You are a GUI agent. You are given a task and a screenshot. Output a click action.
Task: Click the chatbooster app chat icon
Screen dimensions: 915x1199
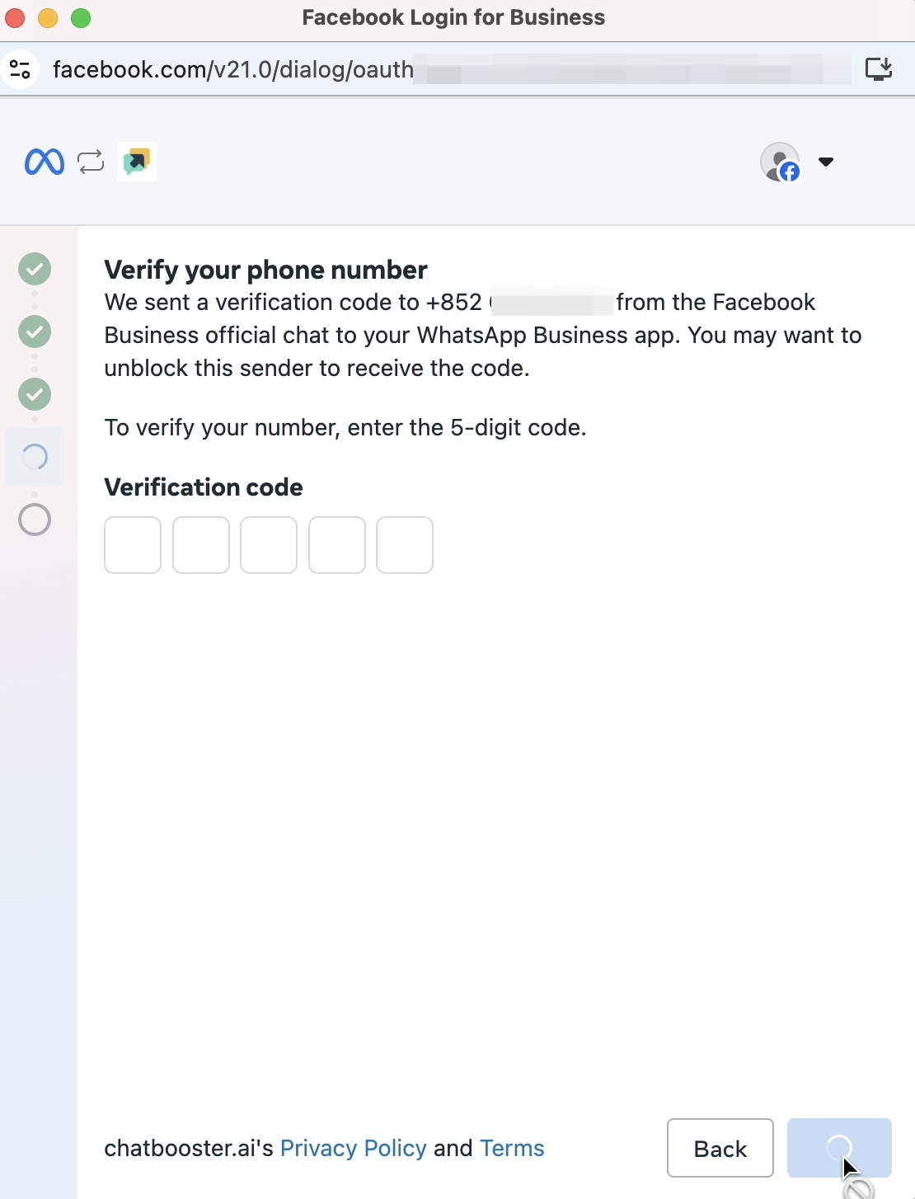tap(137, 162)
